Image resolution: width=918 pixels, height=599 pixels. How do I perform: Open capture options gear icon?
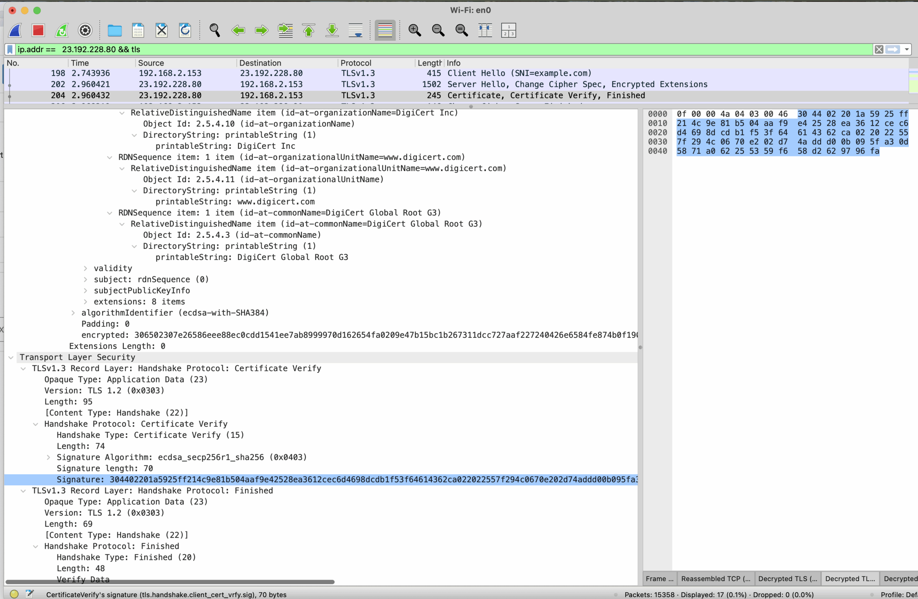point(85,30)
